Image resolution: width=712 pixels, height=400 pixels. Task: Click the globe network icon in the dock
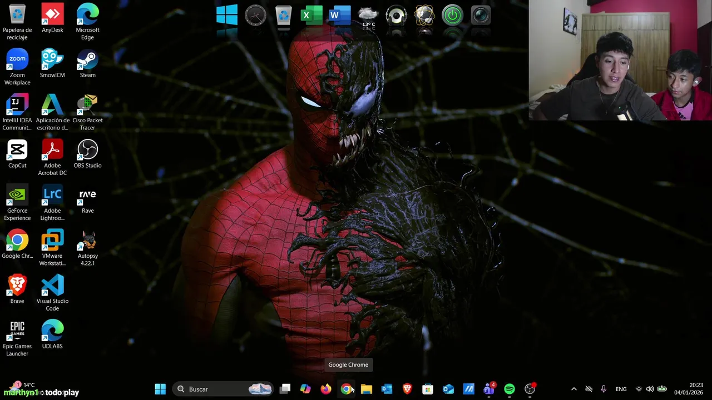[424, 15]
